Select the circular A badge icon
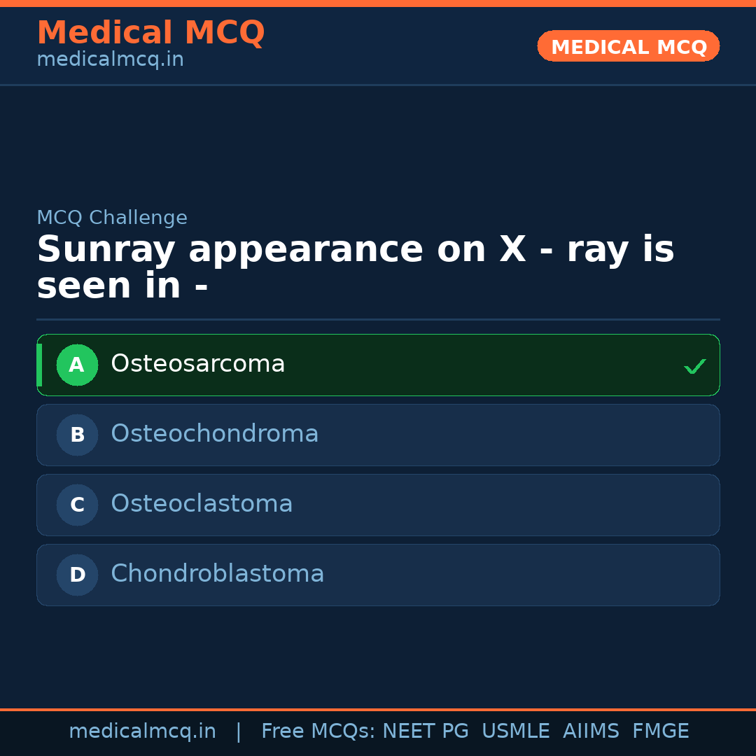This screenshot has width=756, height=756. pos(77,365)
